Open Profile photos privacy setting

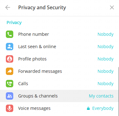coord(59,59)
